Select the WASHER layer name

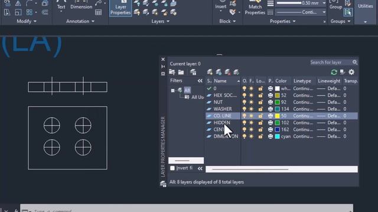click(223, 109)
